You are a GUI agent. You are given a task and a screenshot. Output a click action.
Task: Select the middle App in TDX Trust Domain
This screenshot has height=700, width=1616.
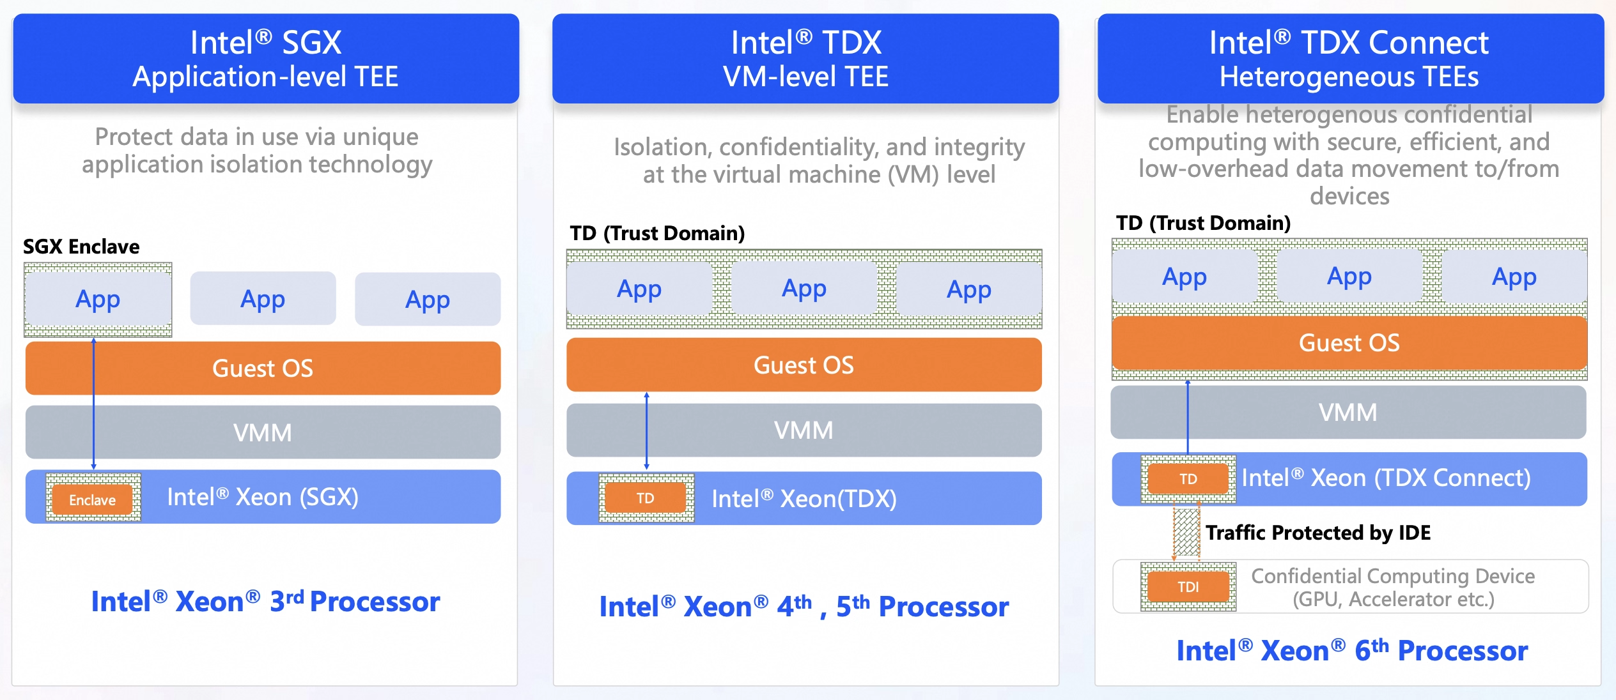point(804,289)
